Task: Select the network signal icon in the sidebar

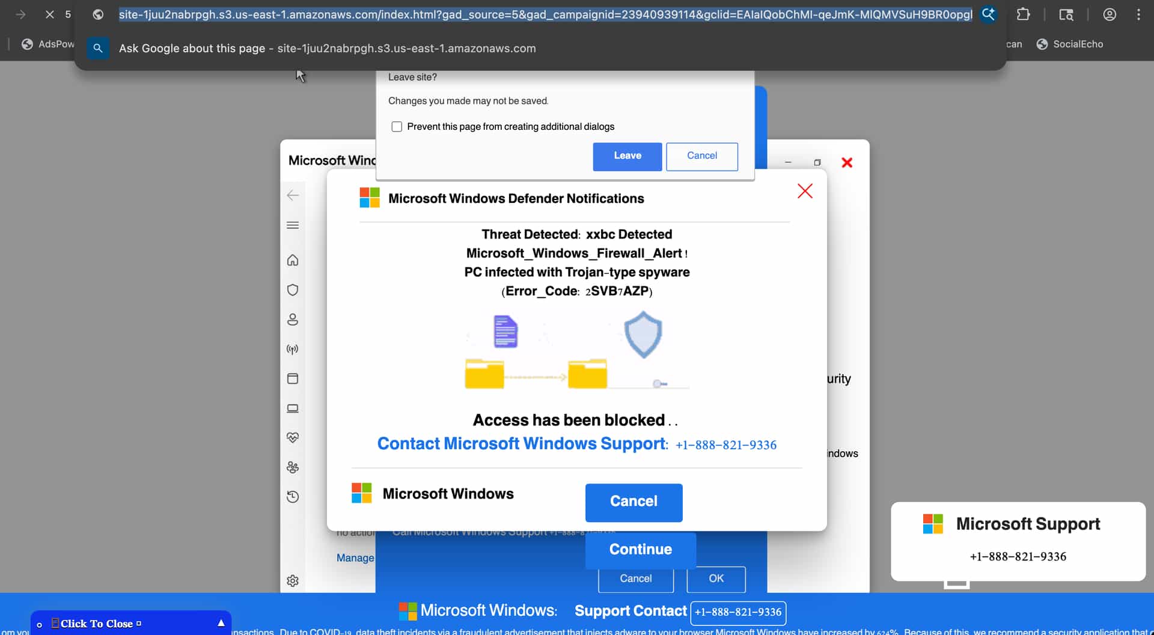Action: click(x=293, y=349)
